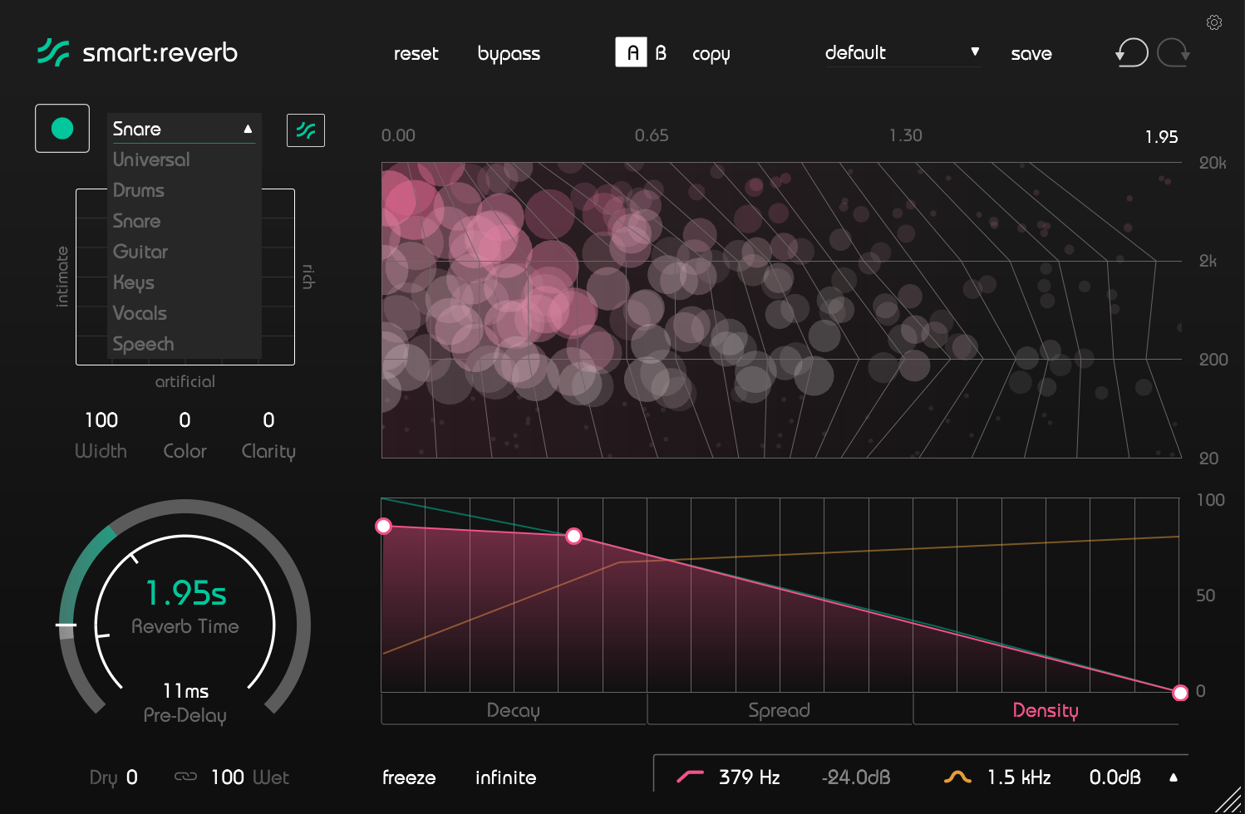The image size is (1245, 814).
Task: Click the first density curve node
Action: click(x=383, y=526)
